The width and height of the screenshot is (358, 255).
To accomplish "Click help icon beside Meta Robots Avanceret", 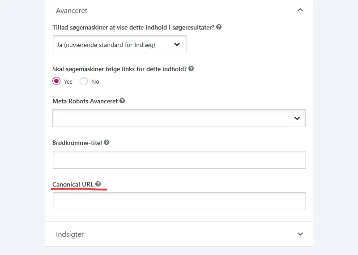I will (122, 101).
